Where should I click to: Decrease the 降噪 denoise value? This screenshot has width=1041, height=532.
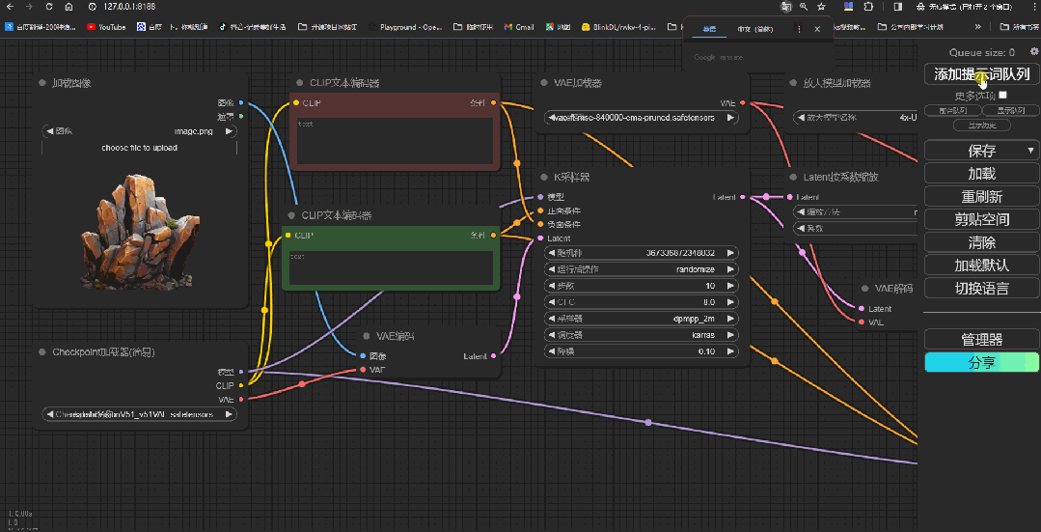(x=550, y=351)
